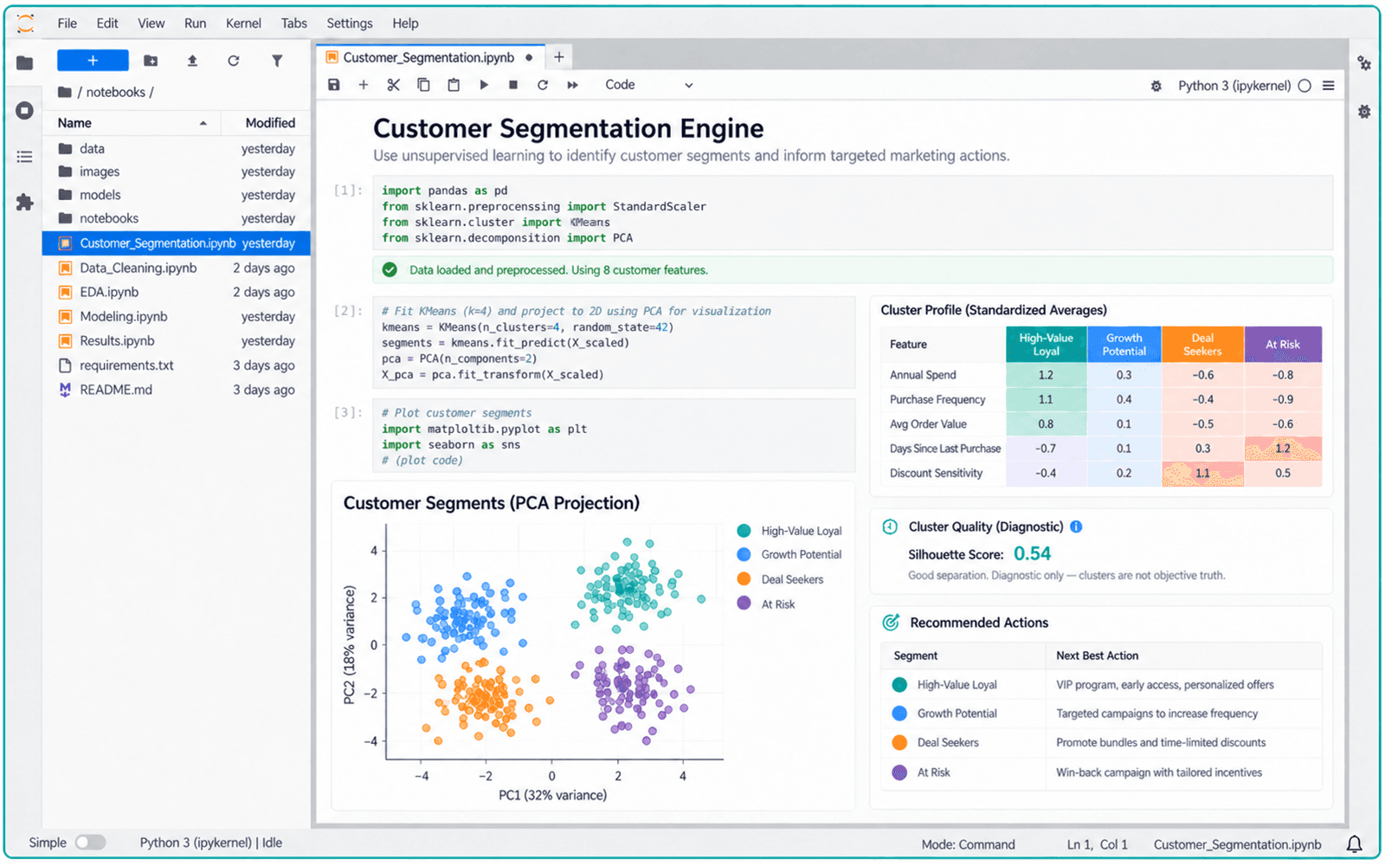1385x866 pixels.
Task: Sort files by the Name column header
Action: point(132,123)
